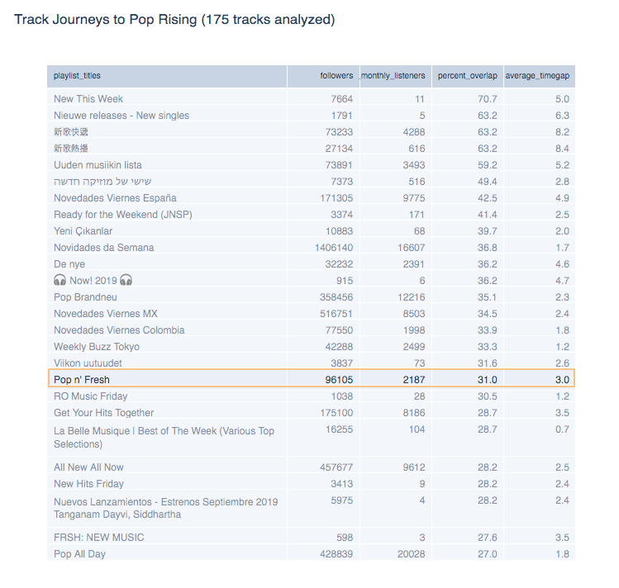
Task: Select the Yeni Çıkanlar playlist row
Action: click(x=83, y=231)
